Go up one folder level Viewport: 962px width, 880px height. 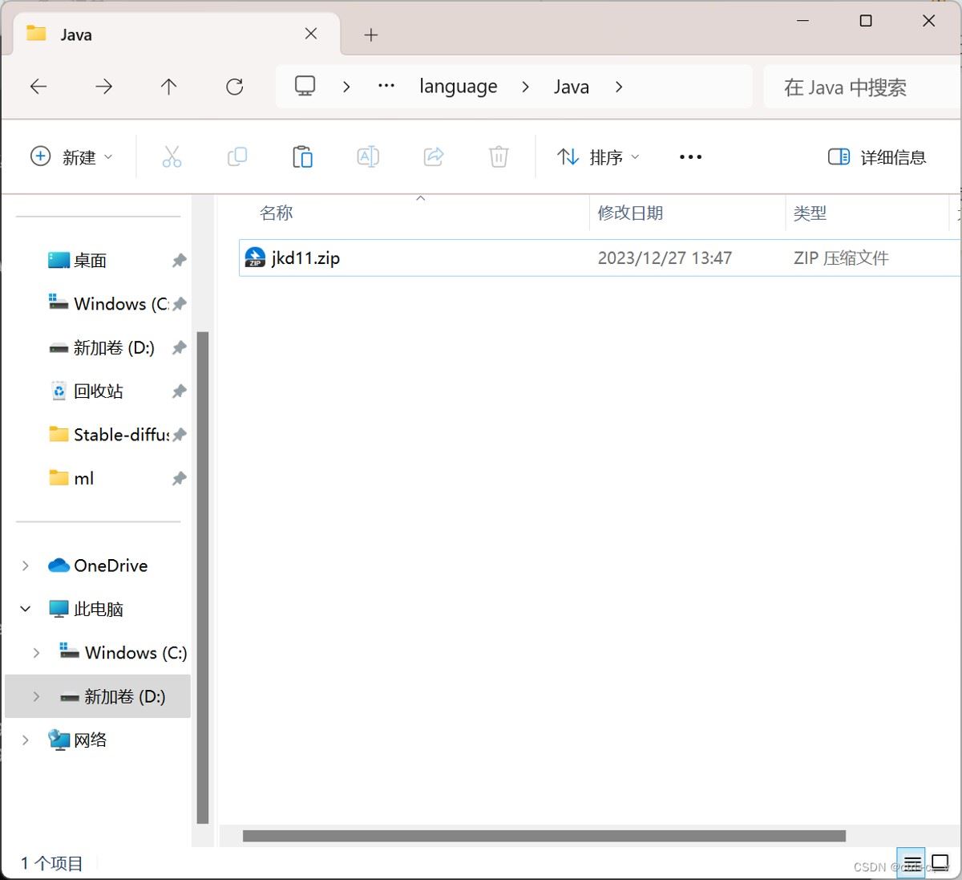(168, 87)
